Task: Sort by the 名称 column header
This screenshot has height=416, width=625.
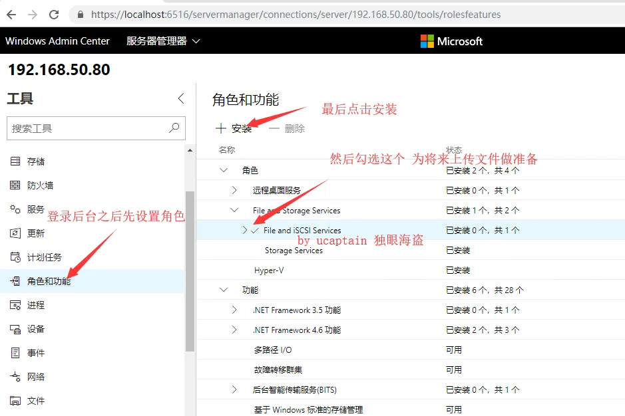Action: coord(227,150)
